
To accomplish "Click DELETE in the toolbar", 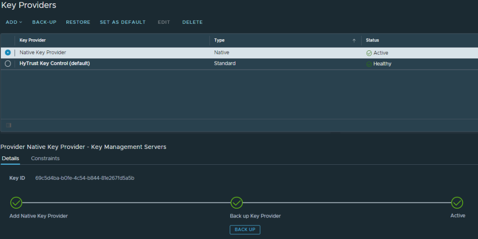I will (192, 22).
